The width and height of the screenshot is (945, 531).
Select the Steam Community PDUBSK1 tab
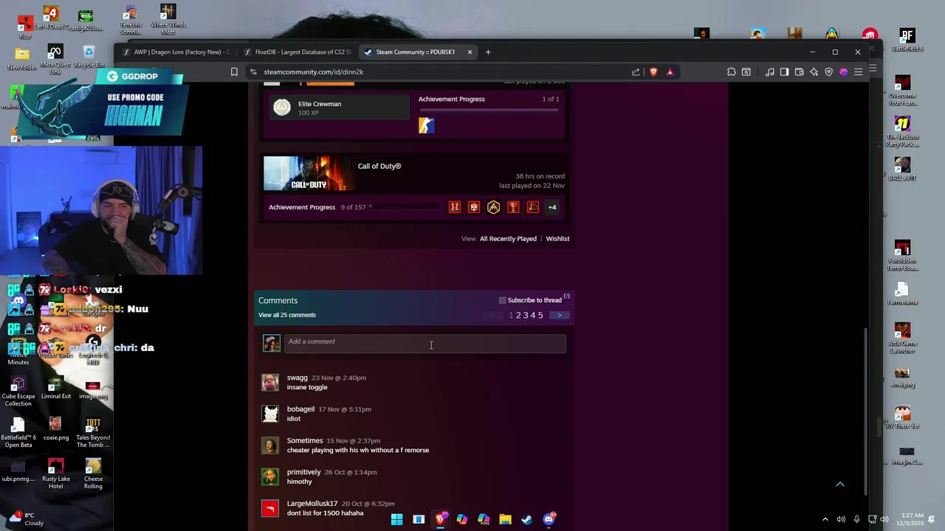(x=419, y=52)
